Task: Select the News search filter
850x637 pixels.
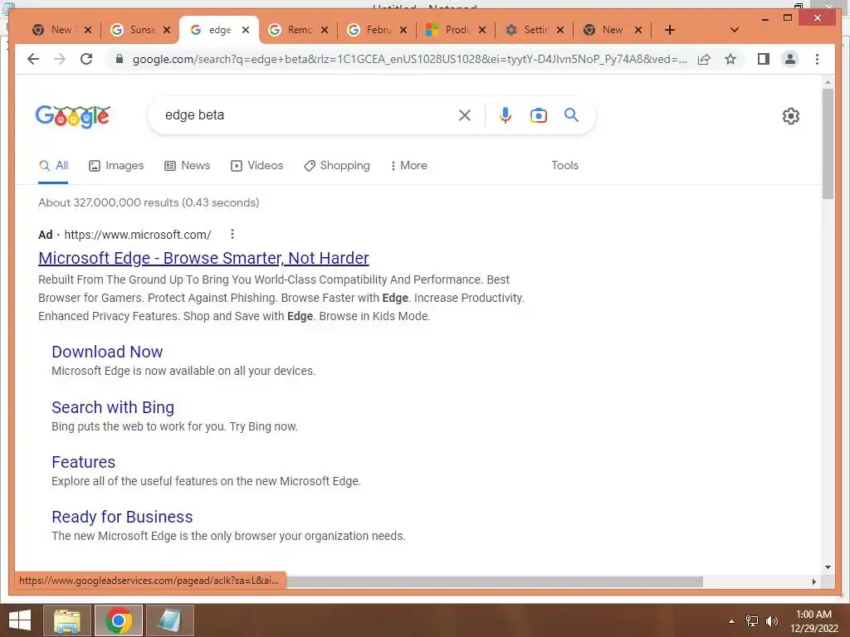Action: pyautogui.click(x=187, y=166)
